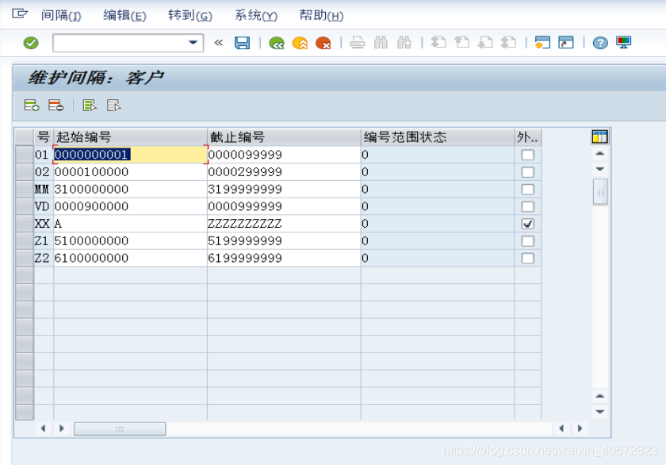Go to previous page icon
Viewport: 666px width, 465px height.
click(461, 43)
